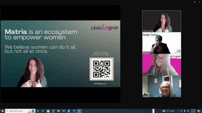This screenshot has height=113, width=202.
Task: Click the taskbar search box
Action: click(x=20, y=111)
